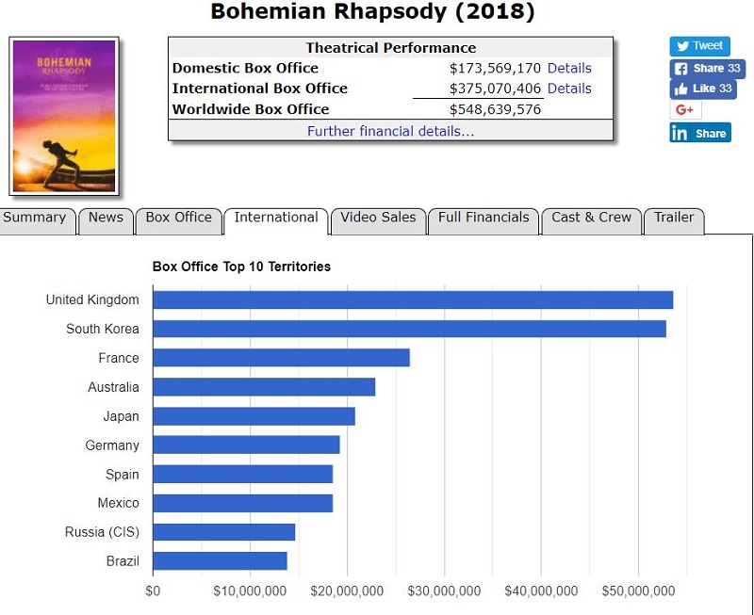This screenshot has width=754, height=615.
Task: Click the Twitter Tweet button
Action: tap(699, 46)
